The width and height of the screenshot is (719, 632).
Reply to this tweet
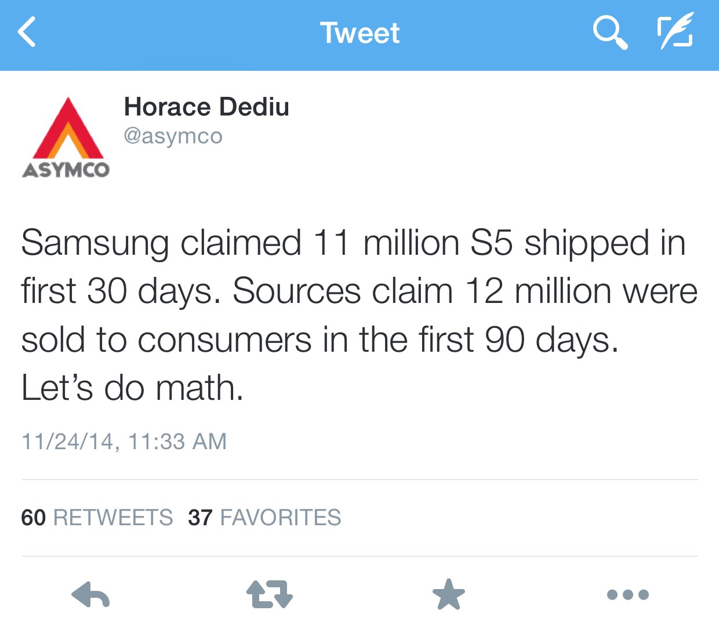pyautogui.click(x=90, y=595)
